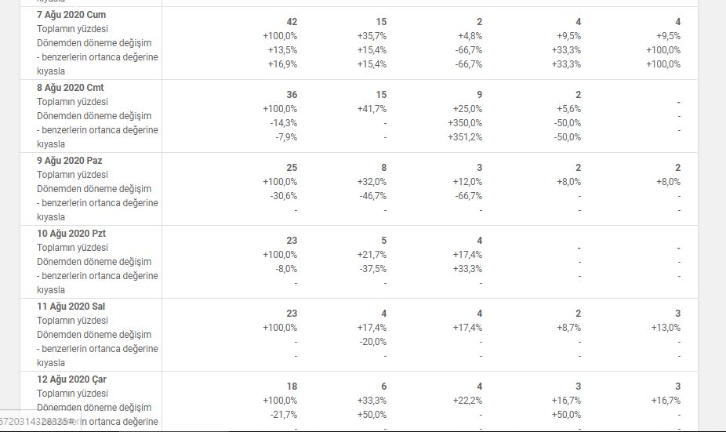726x432 pixels.
Task: Click the -37,5% change on 10 Ağu
Action: 373,269
